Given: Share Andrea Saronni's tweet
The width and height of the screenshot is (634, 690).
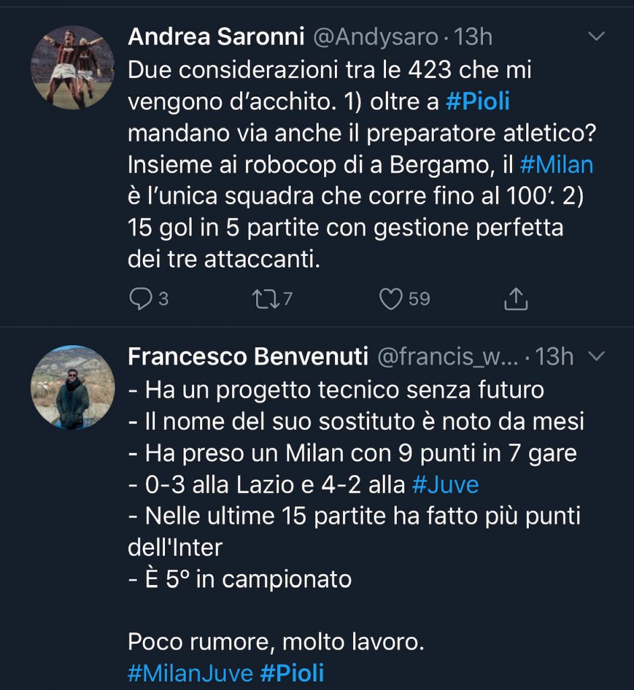Looking at the screenshot, I should click(515, 299).
